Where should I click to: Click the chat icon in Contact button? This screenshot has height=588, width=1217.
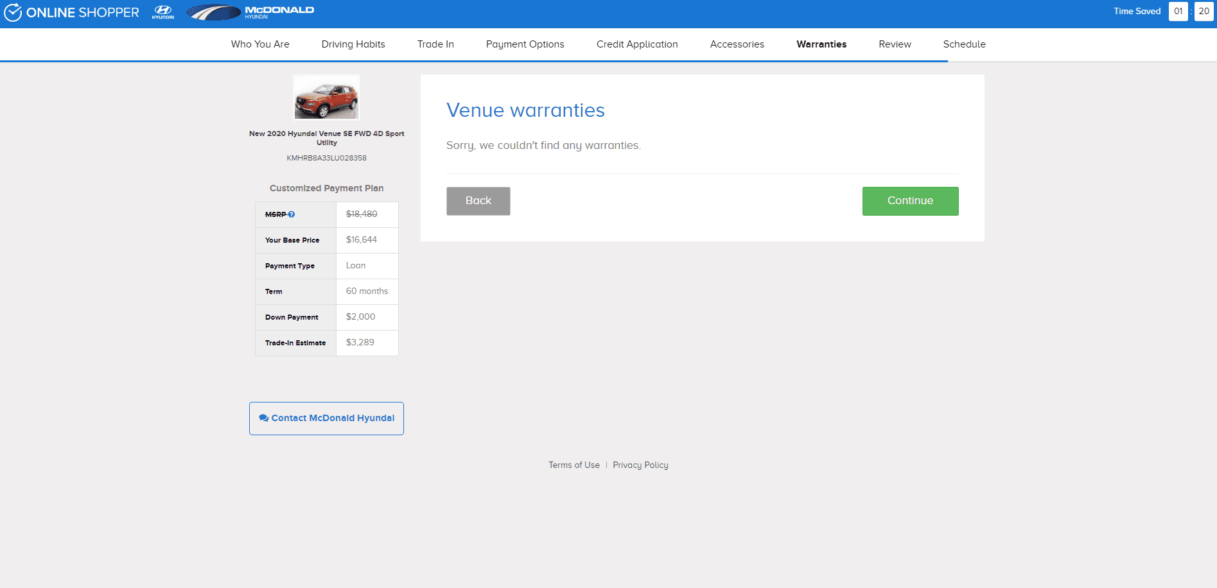click(263, 418)
